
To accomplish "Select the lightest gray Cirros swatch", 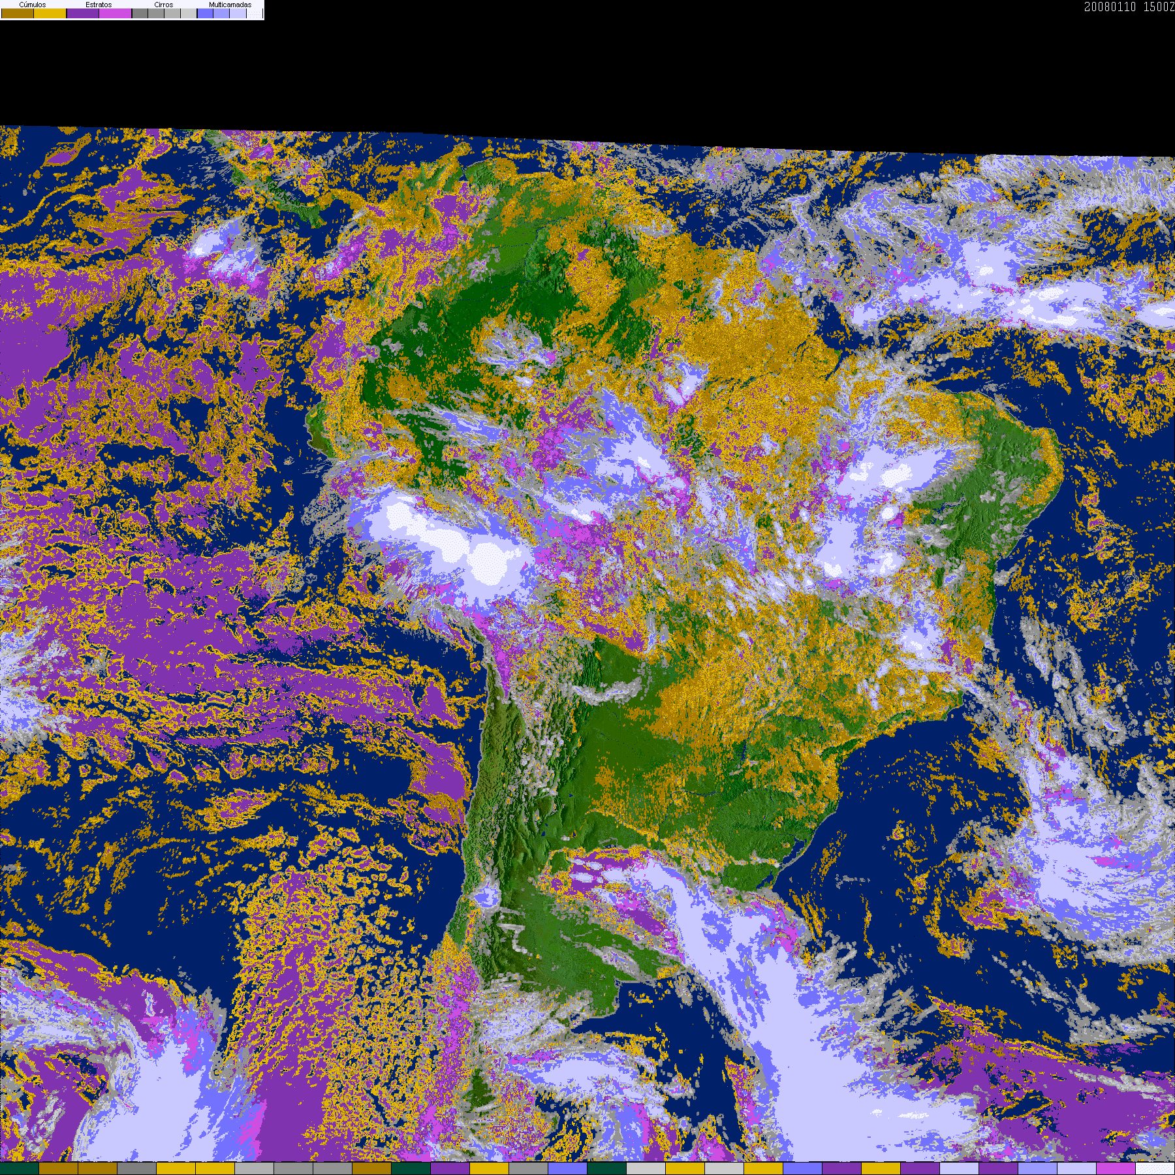I will (x=189, y=13).
